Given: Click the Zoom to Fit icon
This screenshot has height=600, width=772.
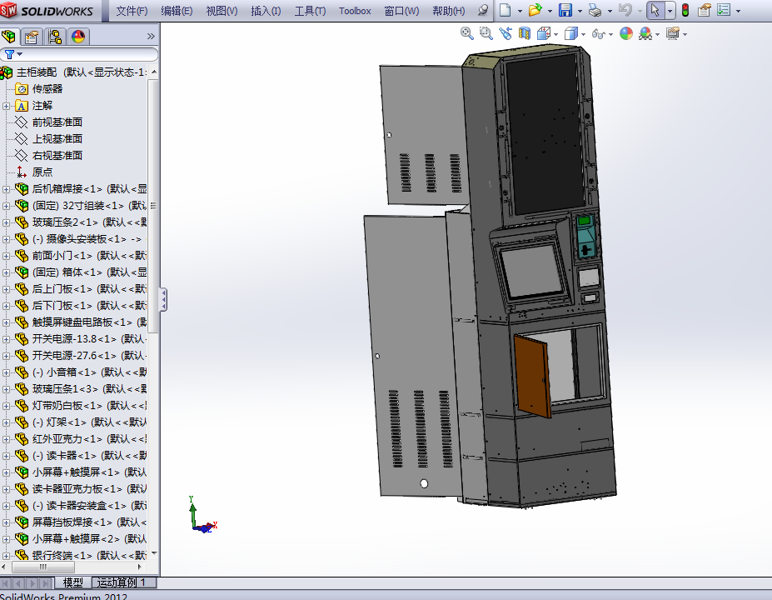Looking at the screenshot, I should point(467,33).
